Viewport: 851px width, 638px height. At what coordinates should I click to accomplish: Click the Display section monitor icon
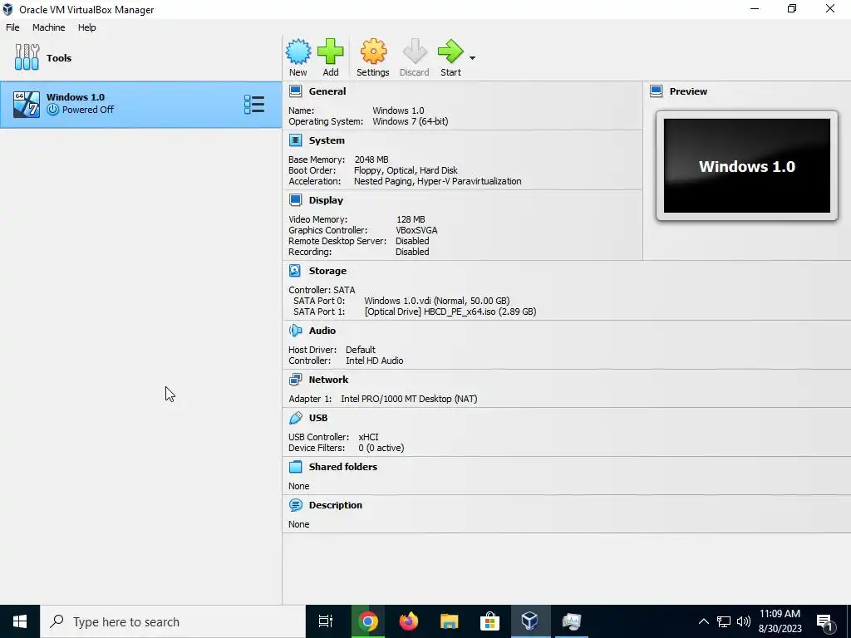pyautogui.click(x=296, y=200)
